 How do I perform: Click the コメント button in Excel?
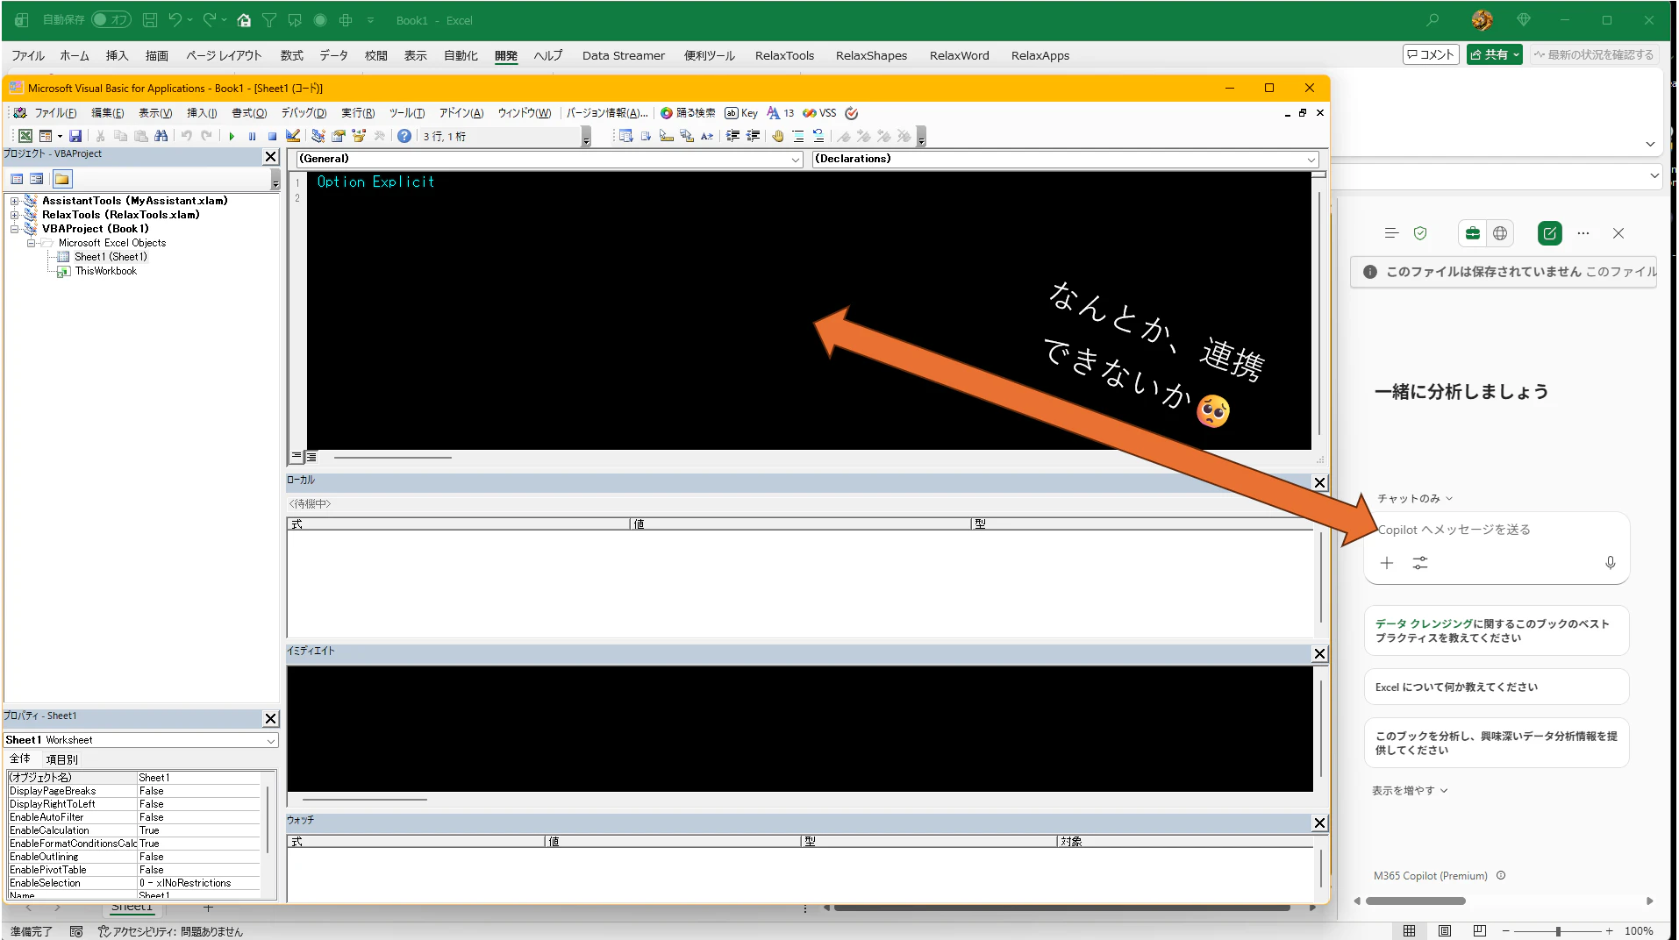[x=1432, y=54]
